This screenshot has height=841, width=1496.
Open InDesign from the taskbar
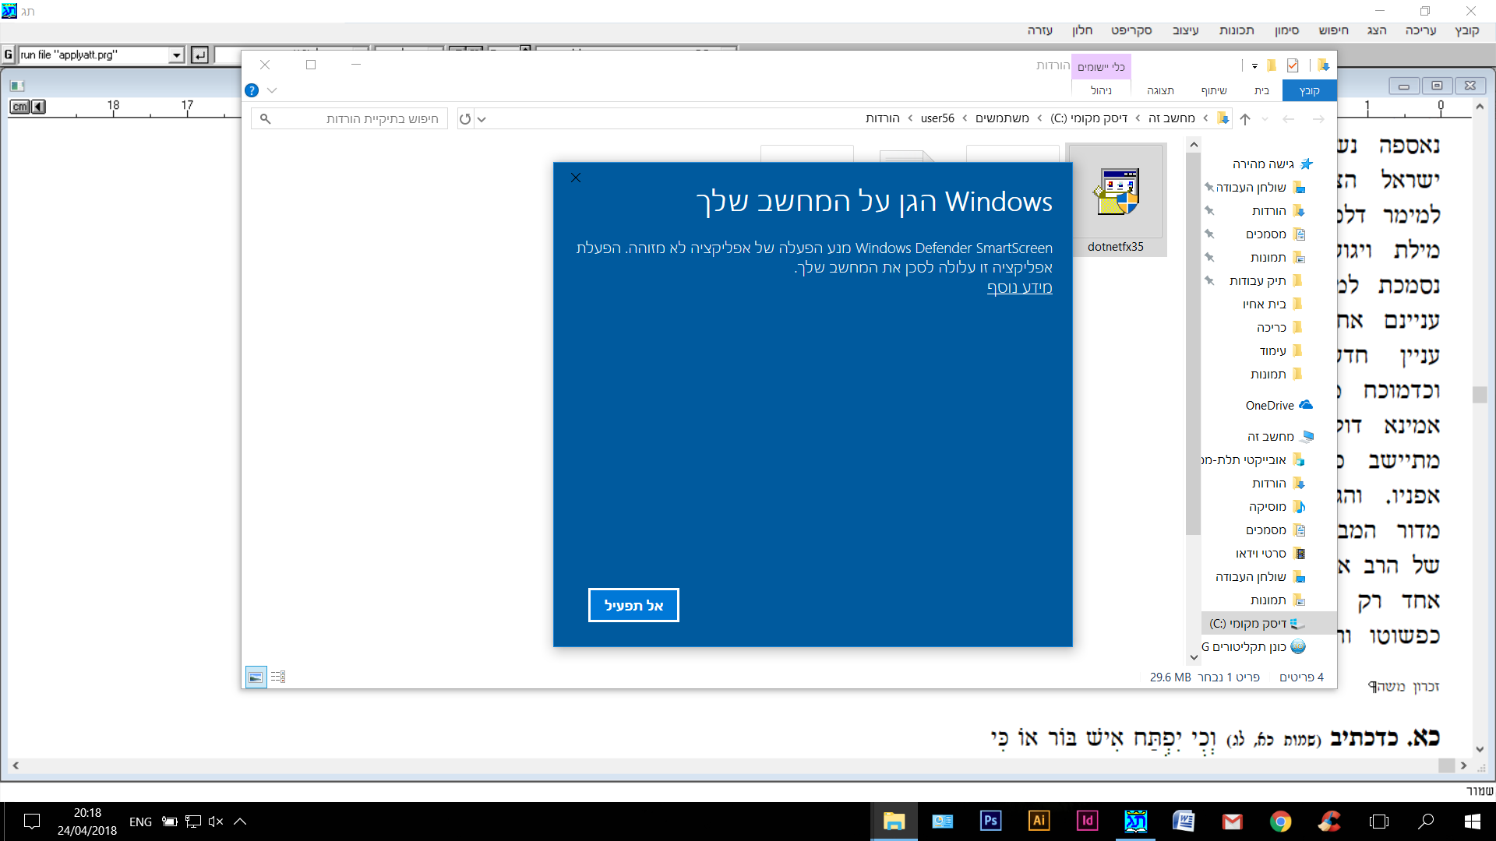pyautogui.click(x=1087, y=821)
